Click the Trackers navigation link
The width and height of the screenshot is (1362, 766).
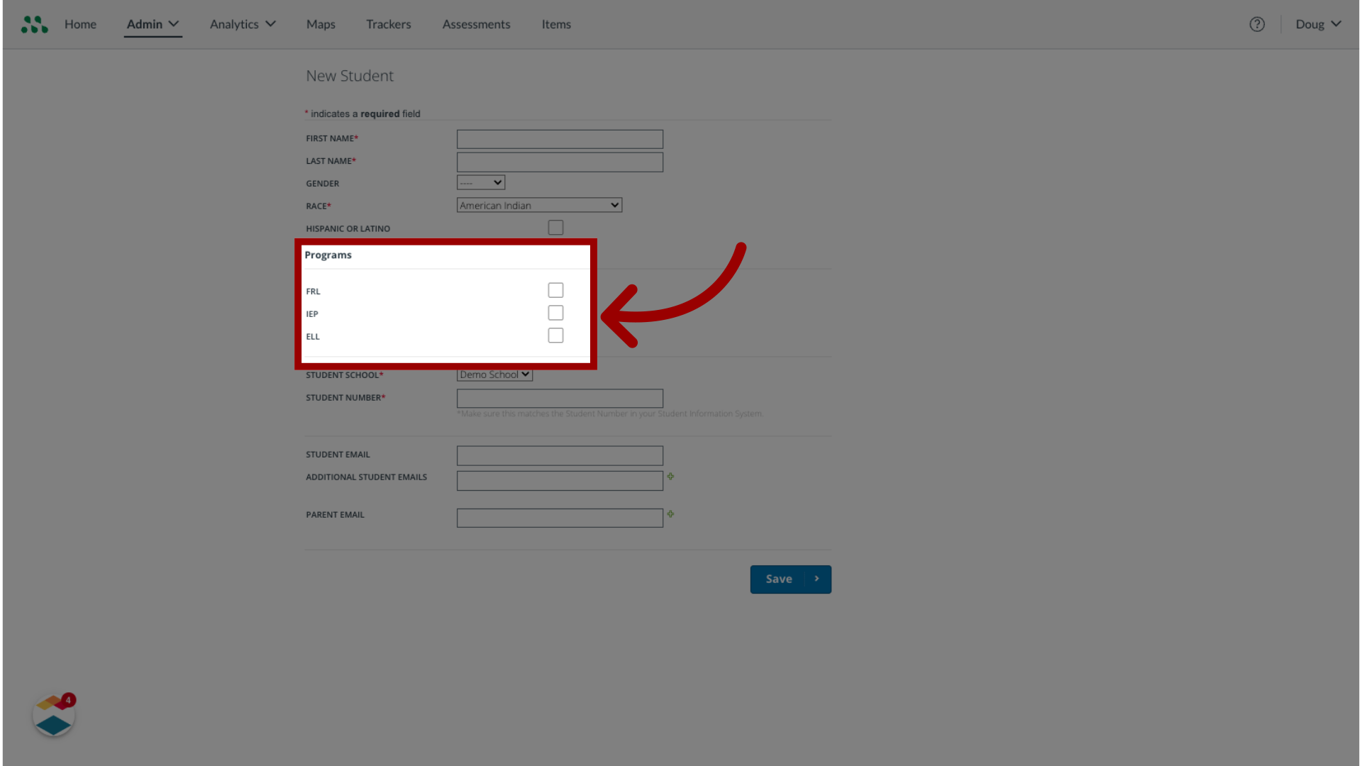(388, 23)
